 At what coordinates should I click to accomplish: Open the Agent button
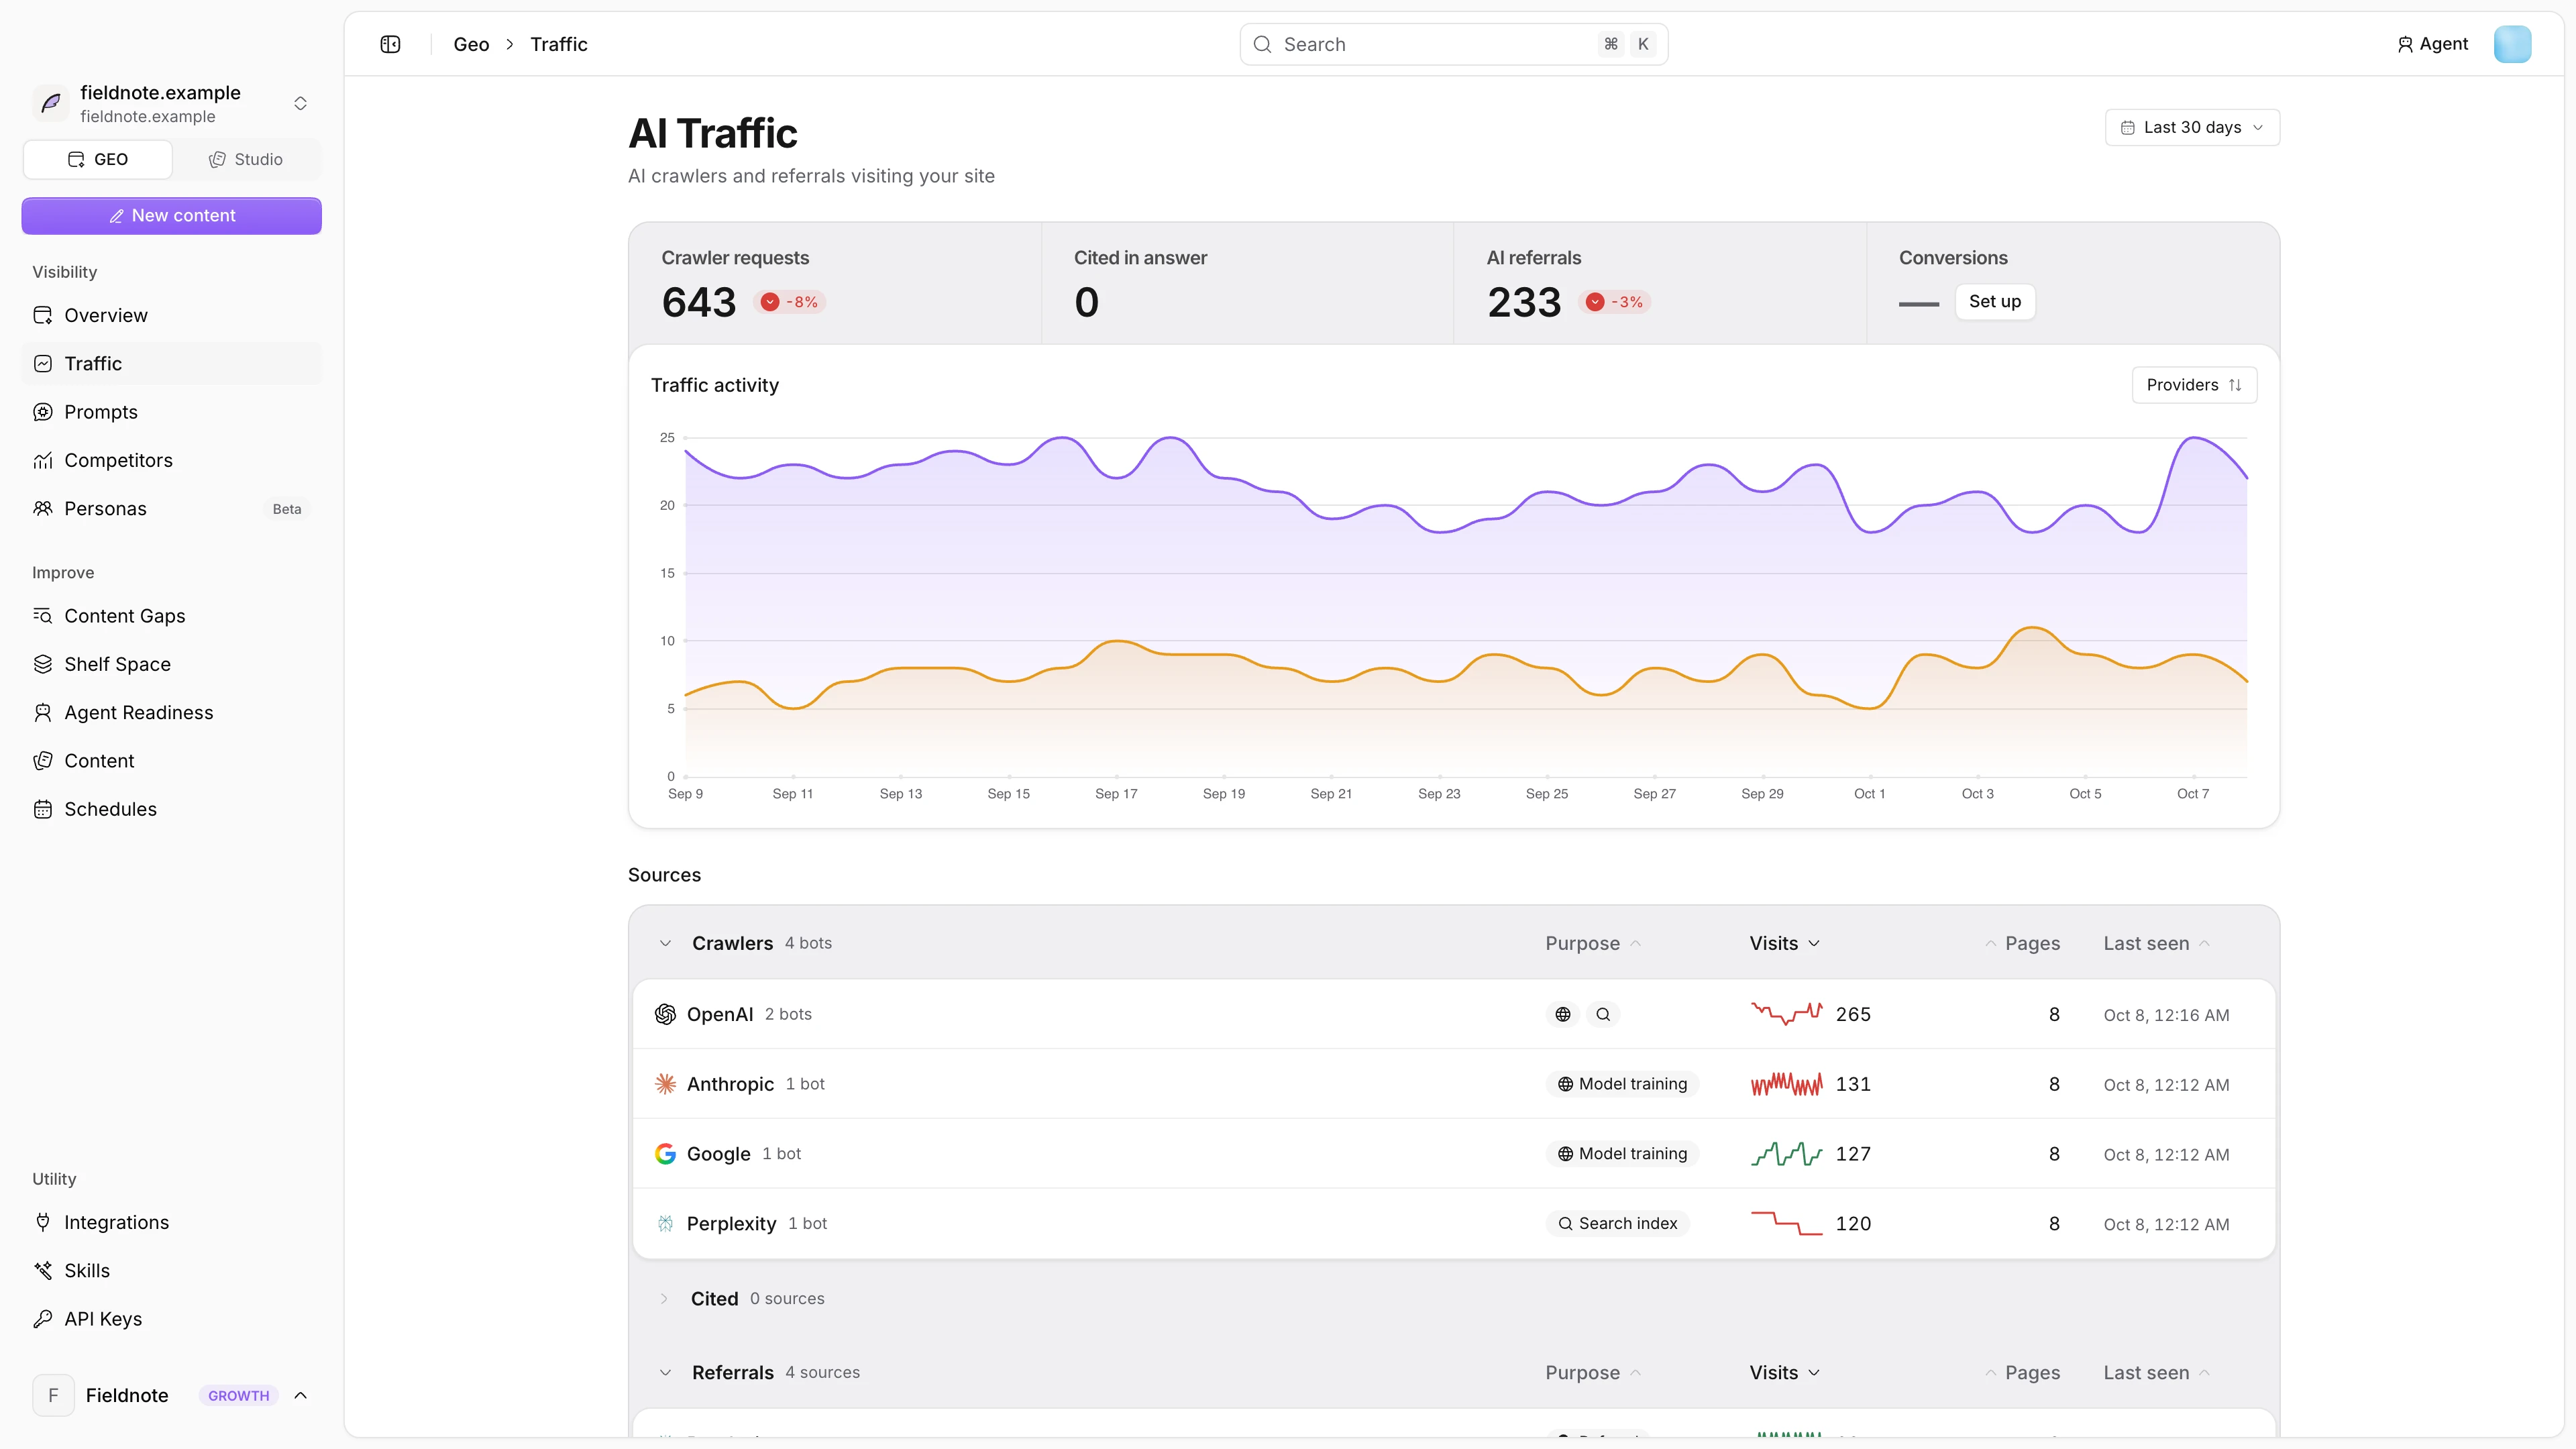pos(2432,44)
